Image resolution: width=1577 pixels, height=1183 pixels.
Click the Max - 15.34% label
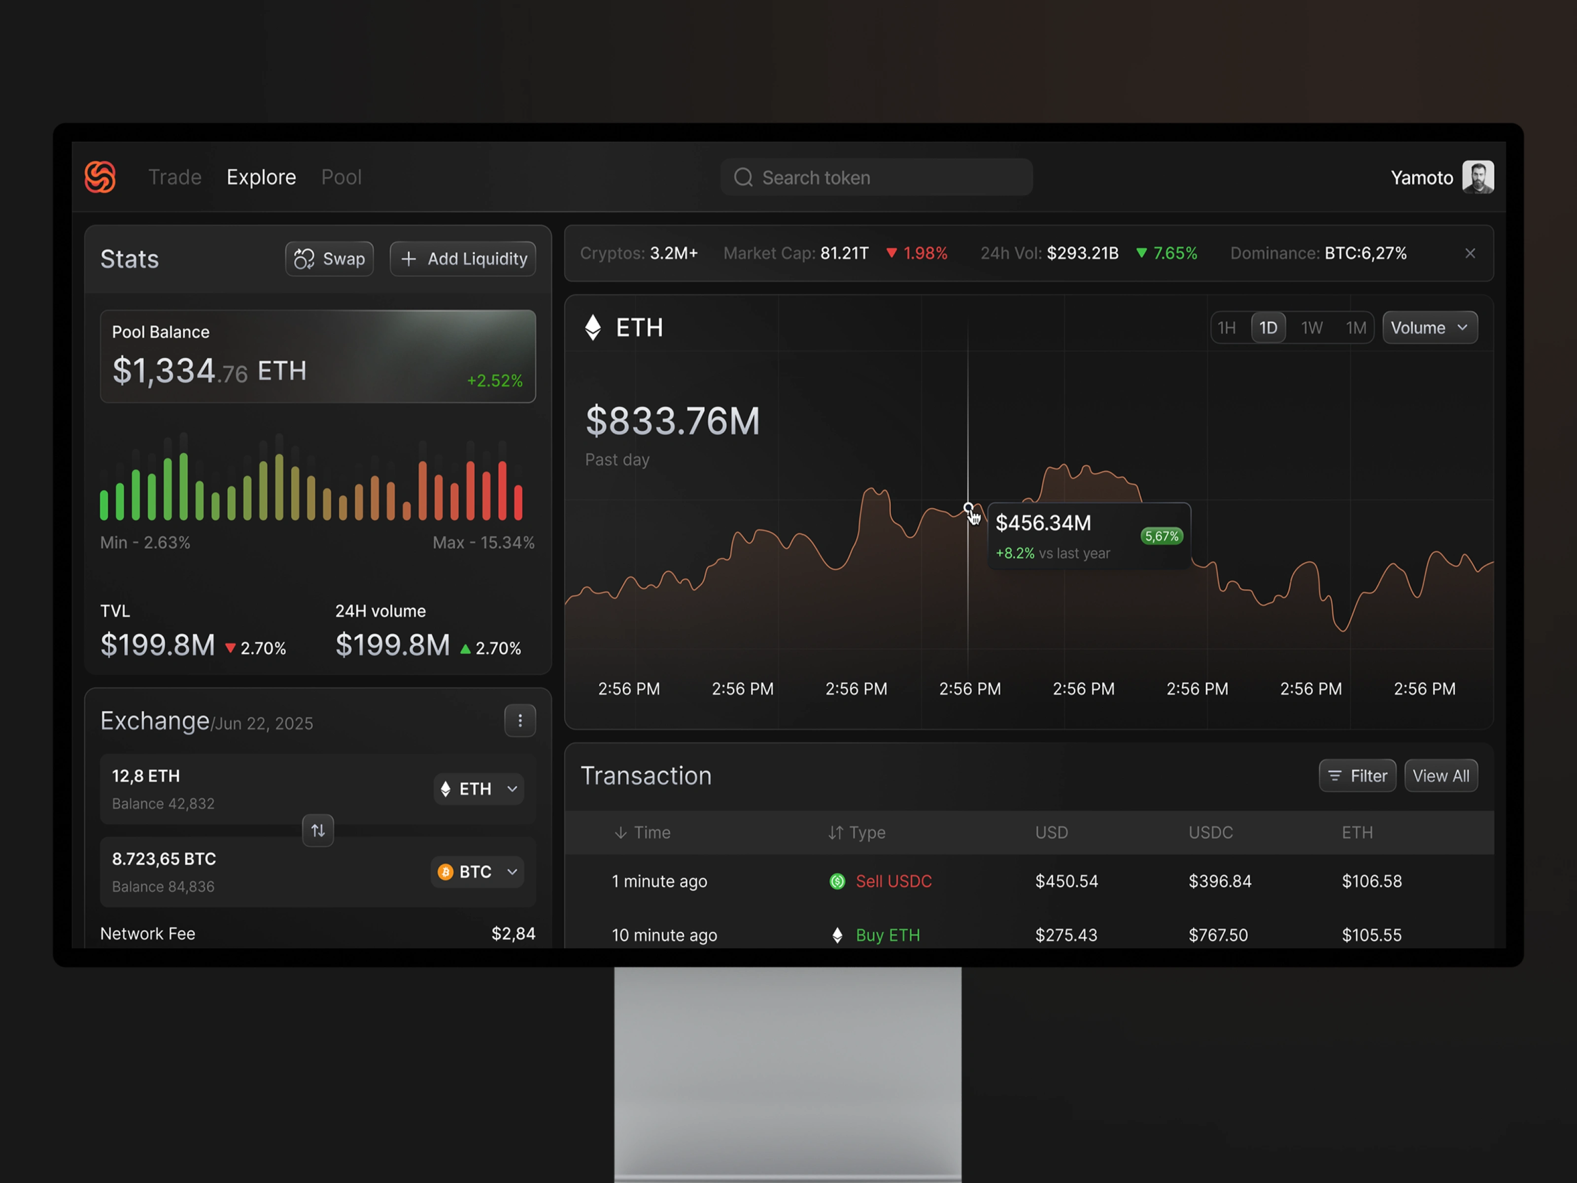click(x=483, y=543)
